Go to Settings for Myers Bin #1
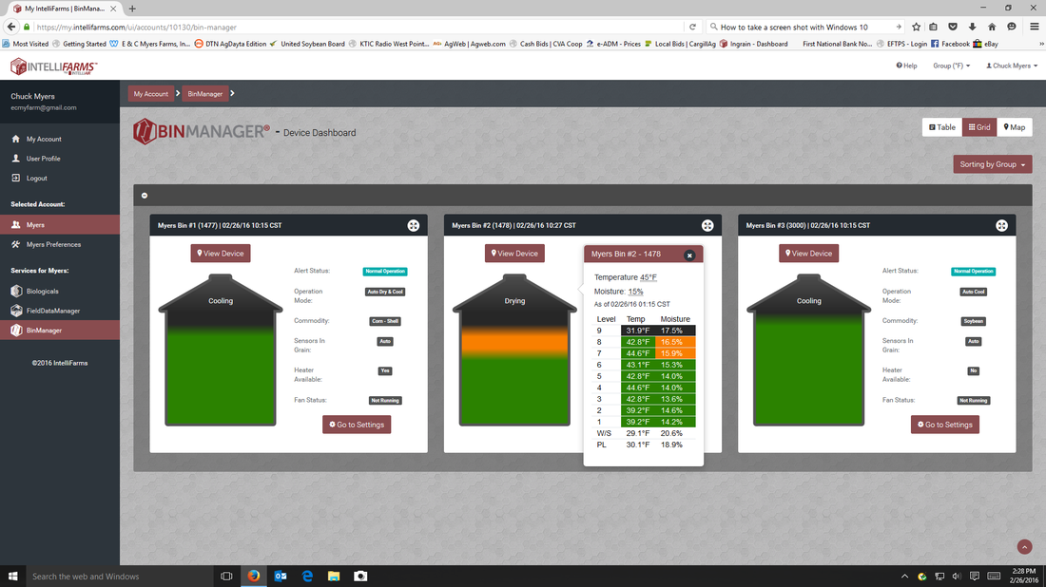The width and height of the screenshot is (1046, 587). tap(357, 425)
